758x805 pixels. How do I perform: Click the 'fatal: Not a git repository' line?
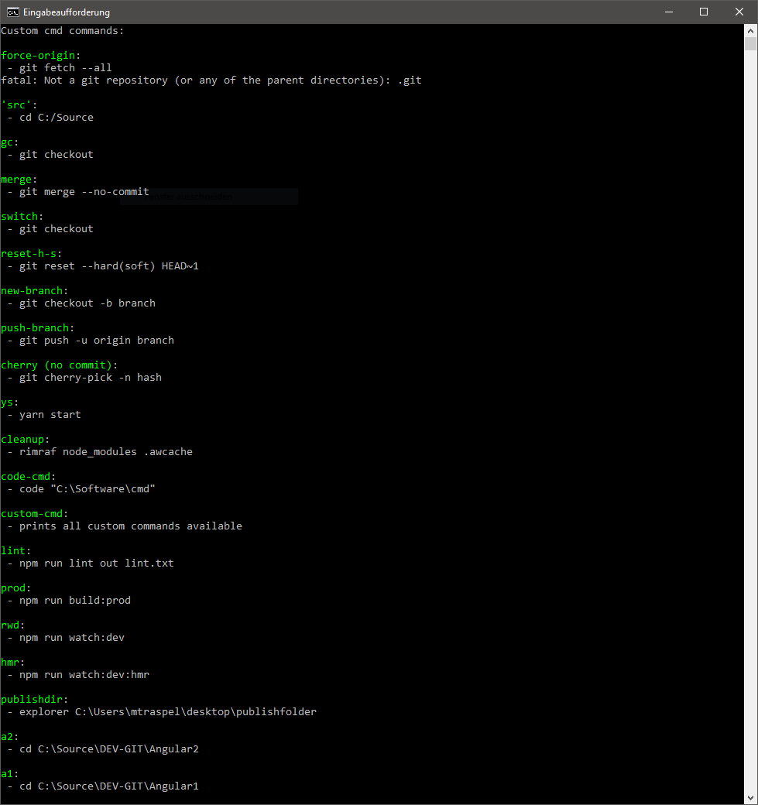211,80
